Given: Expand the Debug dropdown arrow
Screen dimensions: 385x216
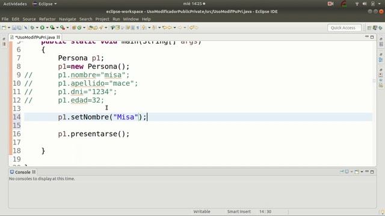Looking at the screenshot, I should 37,28.
